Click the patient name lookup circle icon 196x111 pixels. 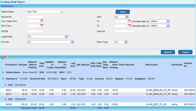click(62, 12)
